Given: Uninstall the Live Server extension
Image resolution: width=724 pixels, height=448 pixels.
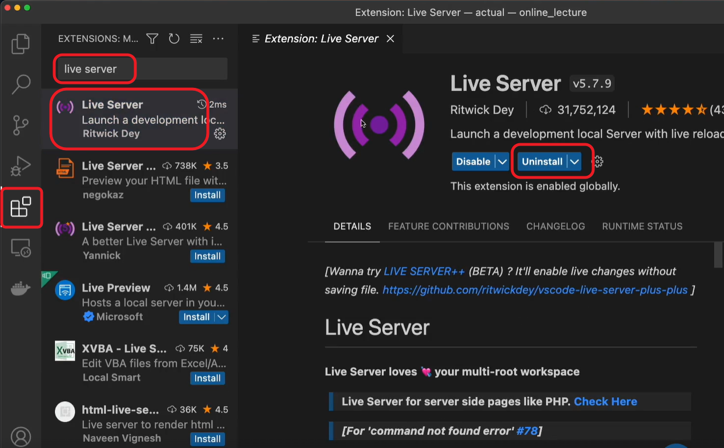Looking at the screenshot, I should 542,162.
